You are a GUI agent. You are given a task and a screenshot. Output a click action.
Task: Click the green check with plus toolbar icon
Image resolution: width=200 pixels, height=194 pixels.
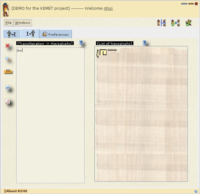pos(175,23)
